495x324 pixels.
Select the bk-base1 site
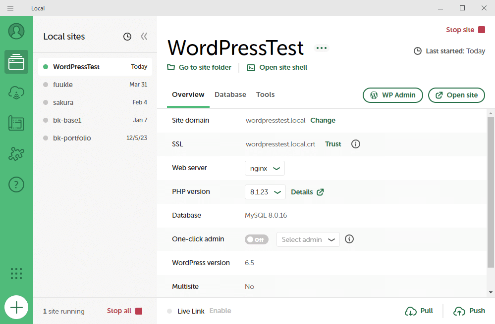click(x=95, y=120)
